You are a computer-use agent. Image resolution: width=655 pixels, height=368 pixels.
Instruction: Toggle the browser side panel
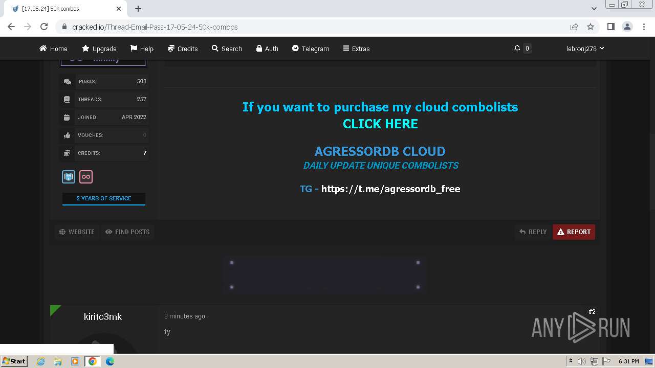pos(610,27)
